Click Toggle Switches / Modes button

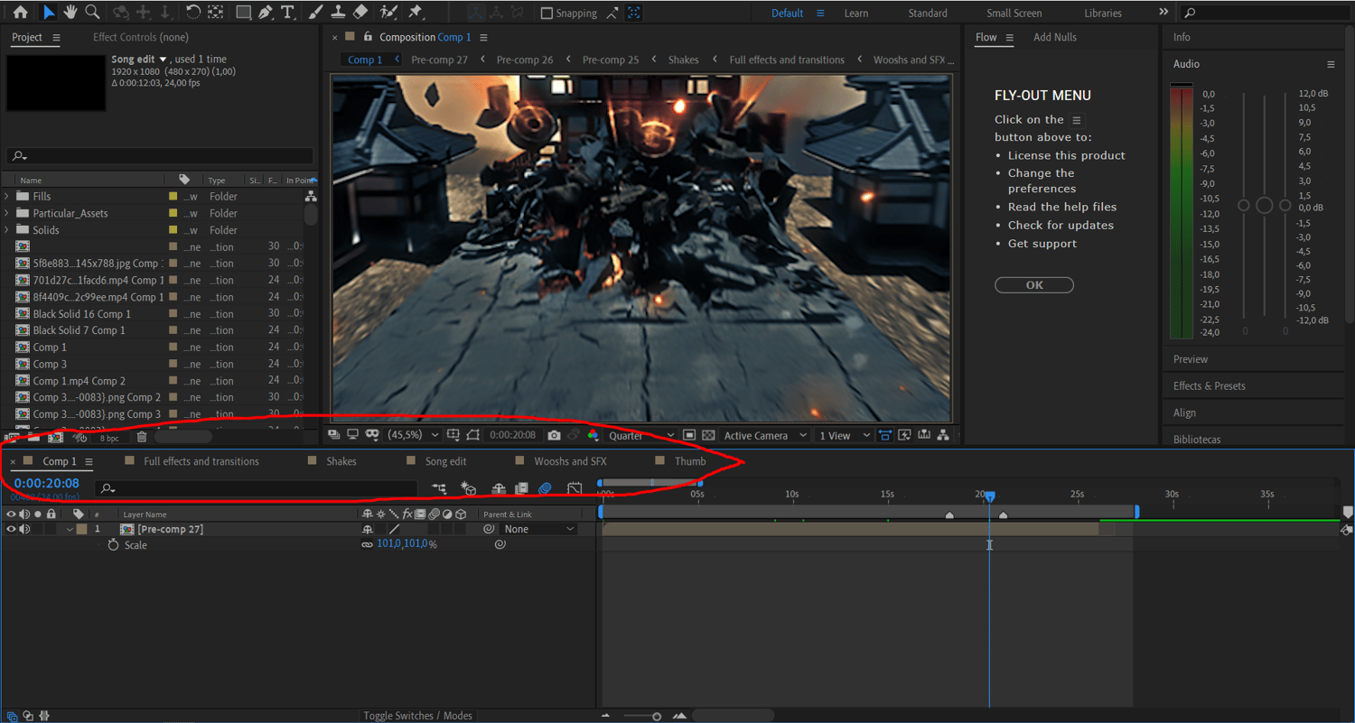coord(417,716)
